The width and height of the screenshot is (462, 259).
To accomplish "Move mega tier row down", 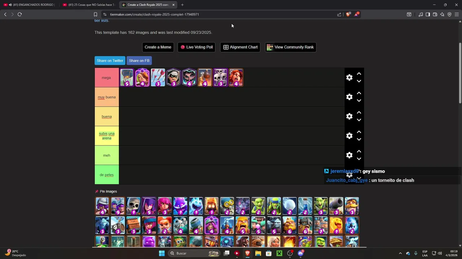I will [359, 81].
